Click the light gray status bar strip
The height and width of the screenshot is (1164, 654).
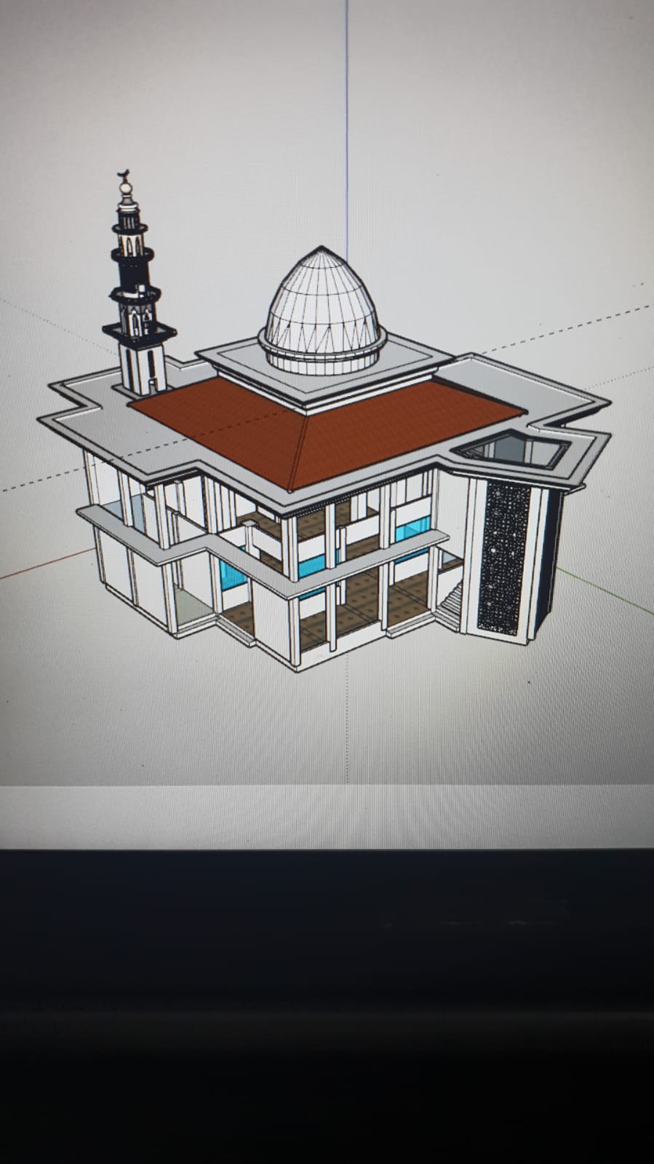coord(327,815)
